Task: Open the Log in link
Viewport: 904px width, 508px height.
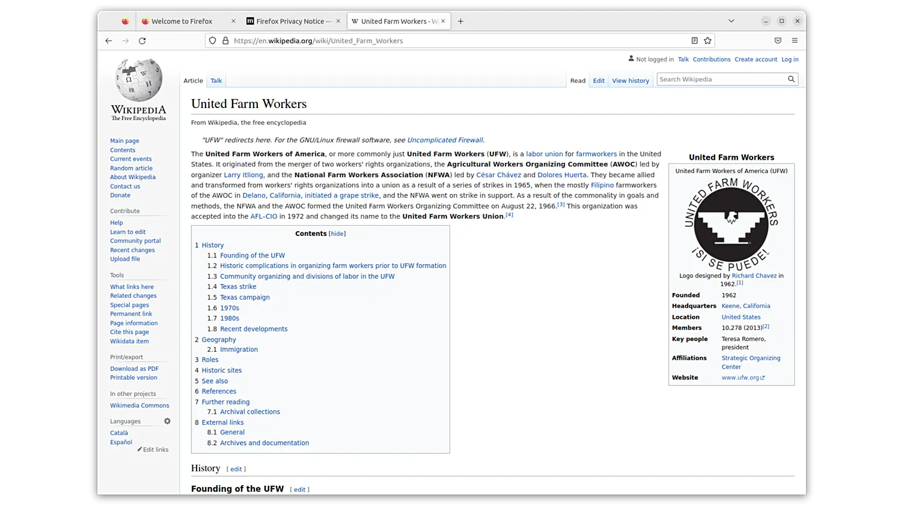Action: (790, 59)
